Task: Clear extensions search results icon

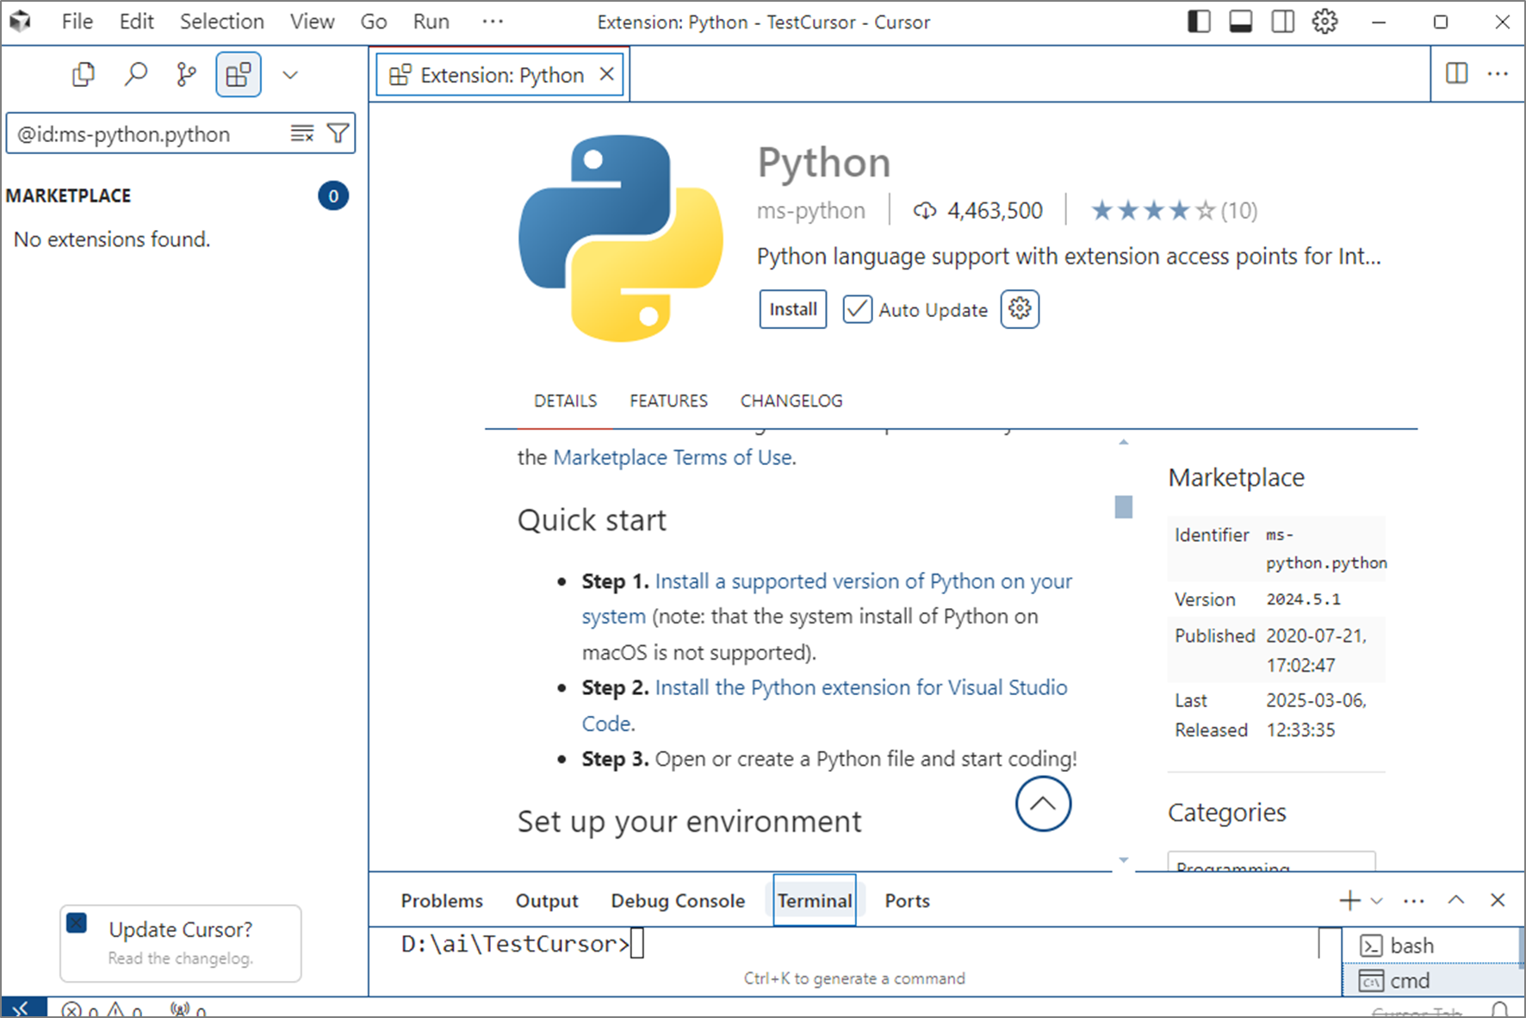Action: click(302, 133)
